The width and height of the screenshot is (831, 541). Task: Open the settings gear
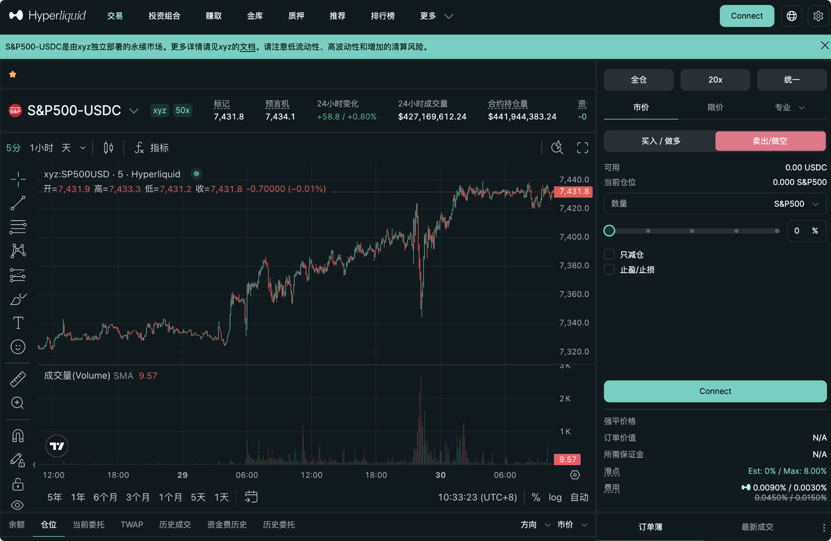click(x=818, y=16)
